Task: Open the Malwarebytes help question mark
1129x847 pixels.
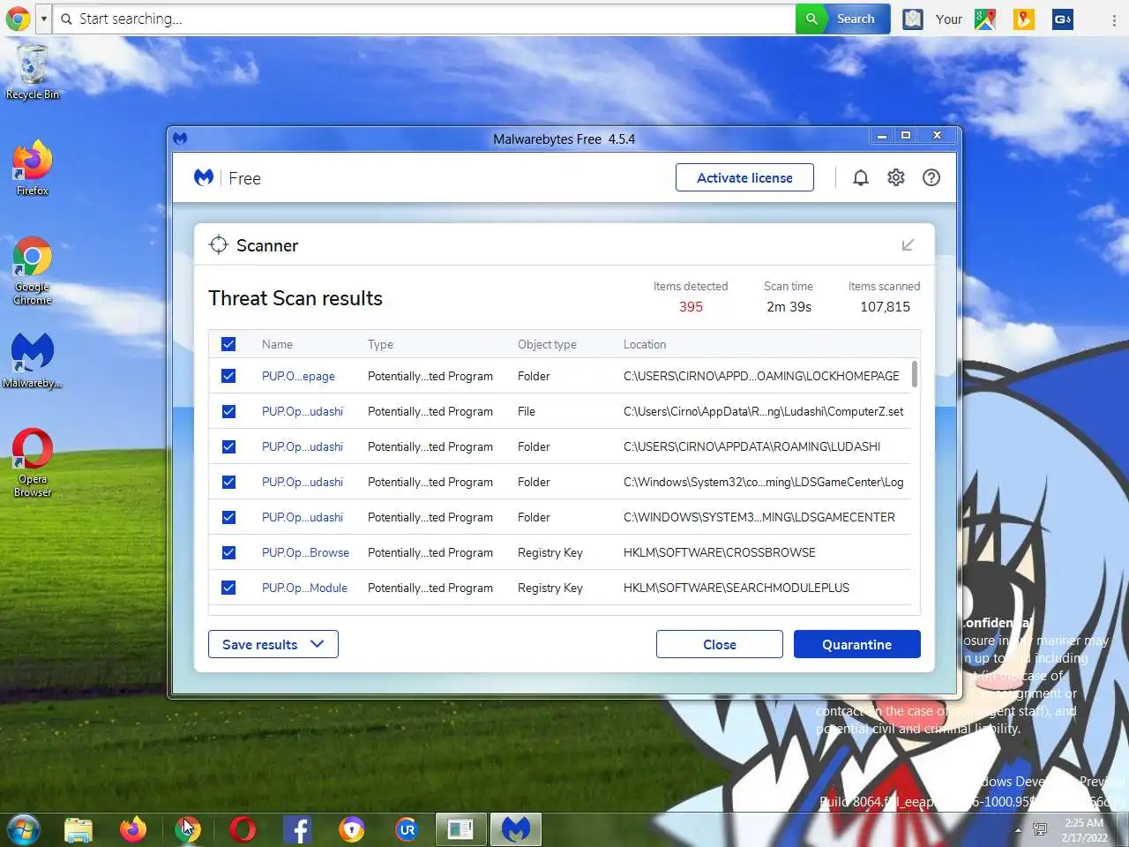Action: click(x=931, y=177)
